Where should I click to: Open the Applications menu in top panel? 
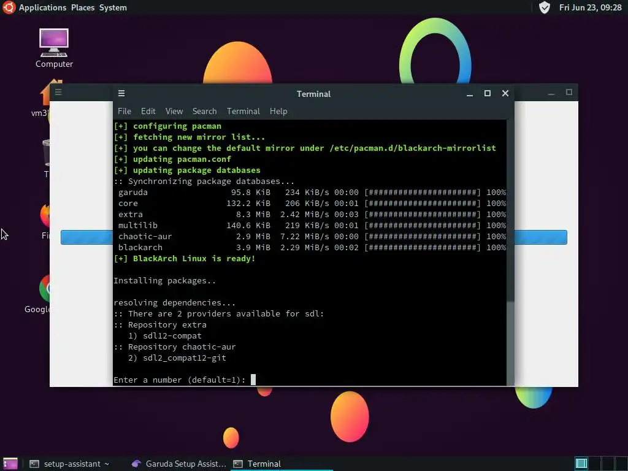(x=42, y=7)
